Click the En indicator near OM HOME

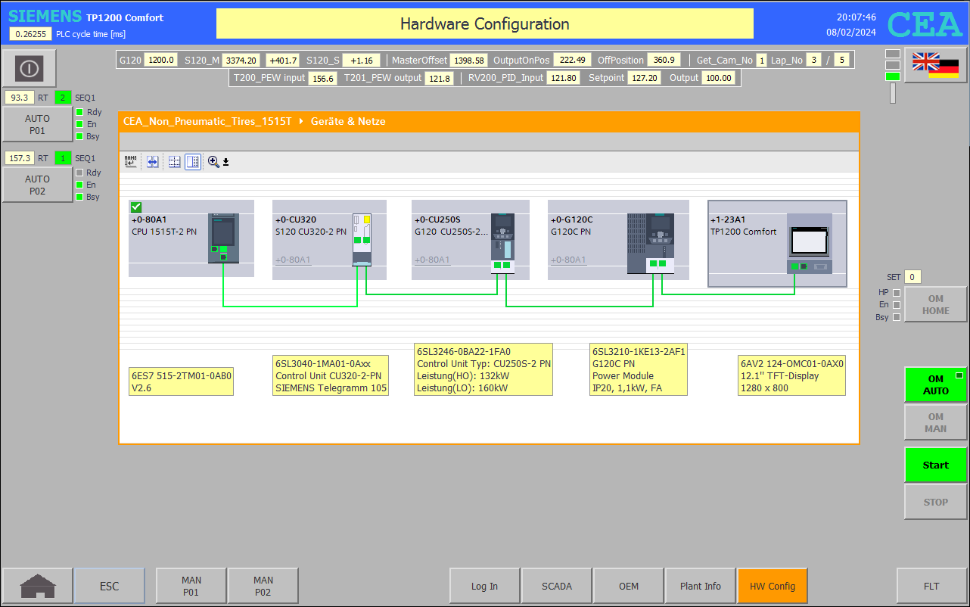click(x=897, y=305)
